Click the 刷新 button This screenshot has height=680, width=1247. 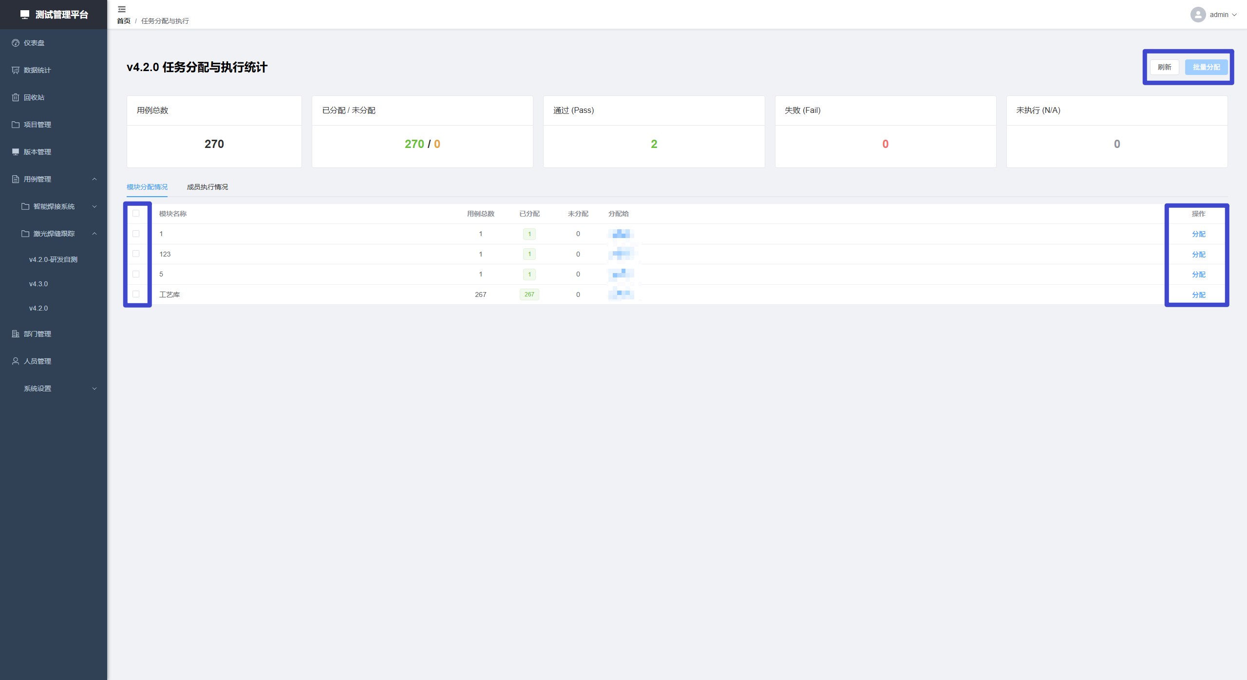coord(1164,67)
